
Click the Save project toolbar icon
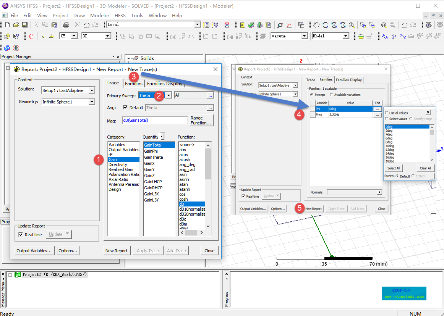25,25
